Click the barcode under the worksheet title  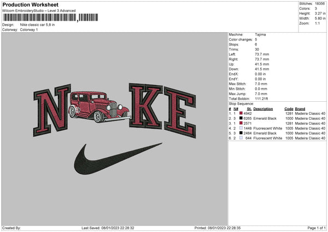(50, 18)
